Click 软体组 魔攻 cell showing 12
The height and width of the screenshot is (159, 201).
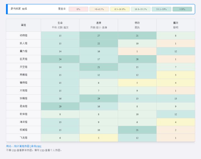[x=176, y=114]
